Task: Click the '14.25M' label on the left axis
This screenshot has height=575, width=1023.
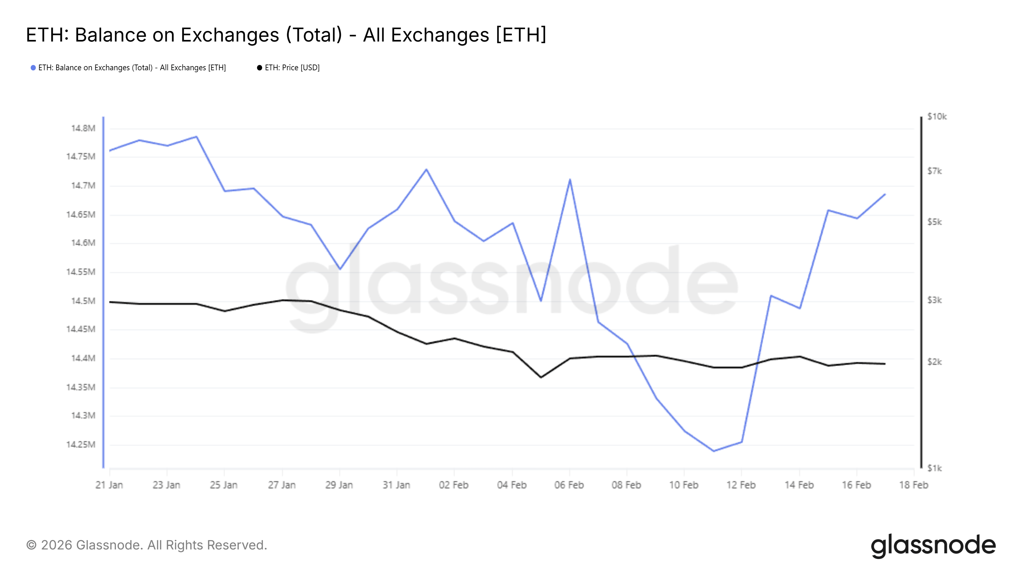Action: pyautogui.click(x=81, y=444)
